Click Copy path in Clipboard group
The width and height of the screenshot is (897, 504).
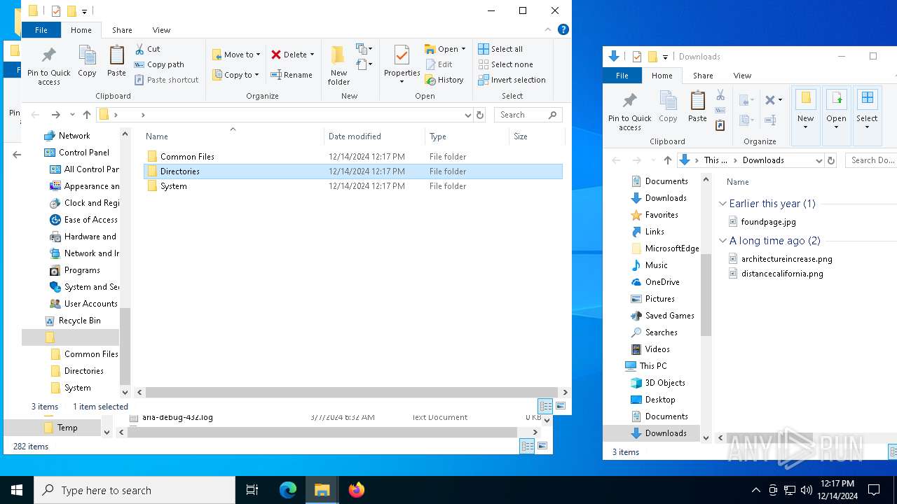[x=159, y=64]
